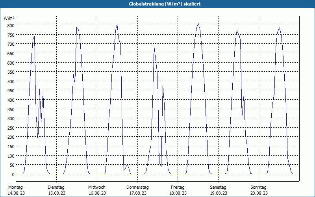The width and height of the screenshot is (315, 197).
Task: Click the 400 y-axis value
Action: click(x=11, y=100)
